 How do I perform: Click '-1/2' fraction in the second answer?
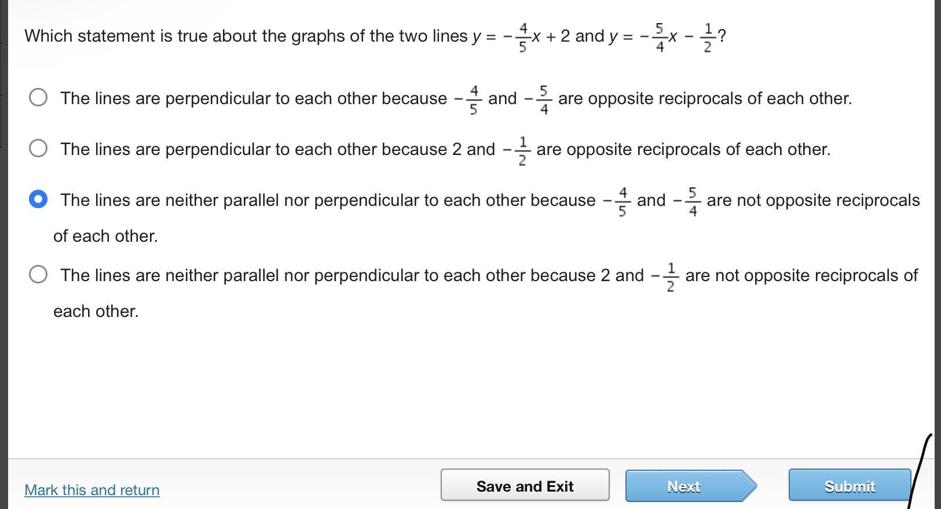tap(517, 150)
